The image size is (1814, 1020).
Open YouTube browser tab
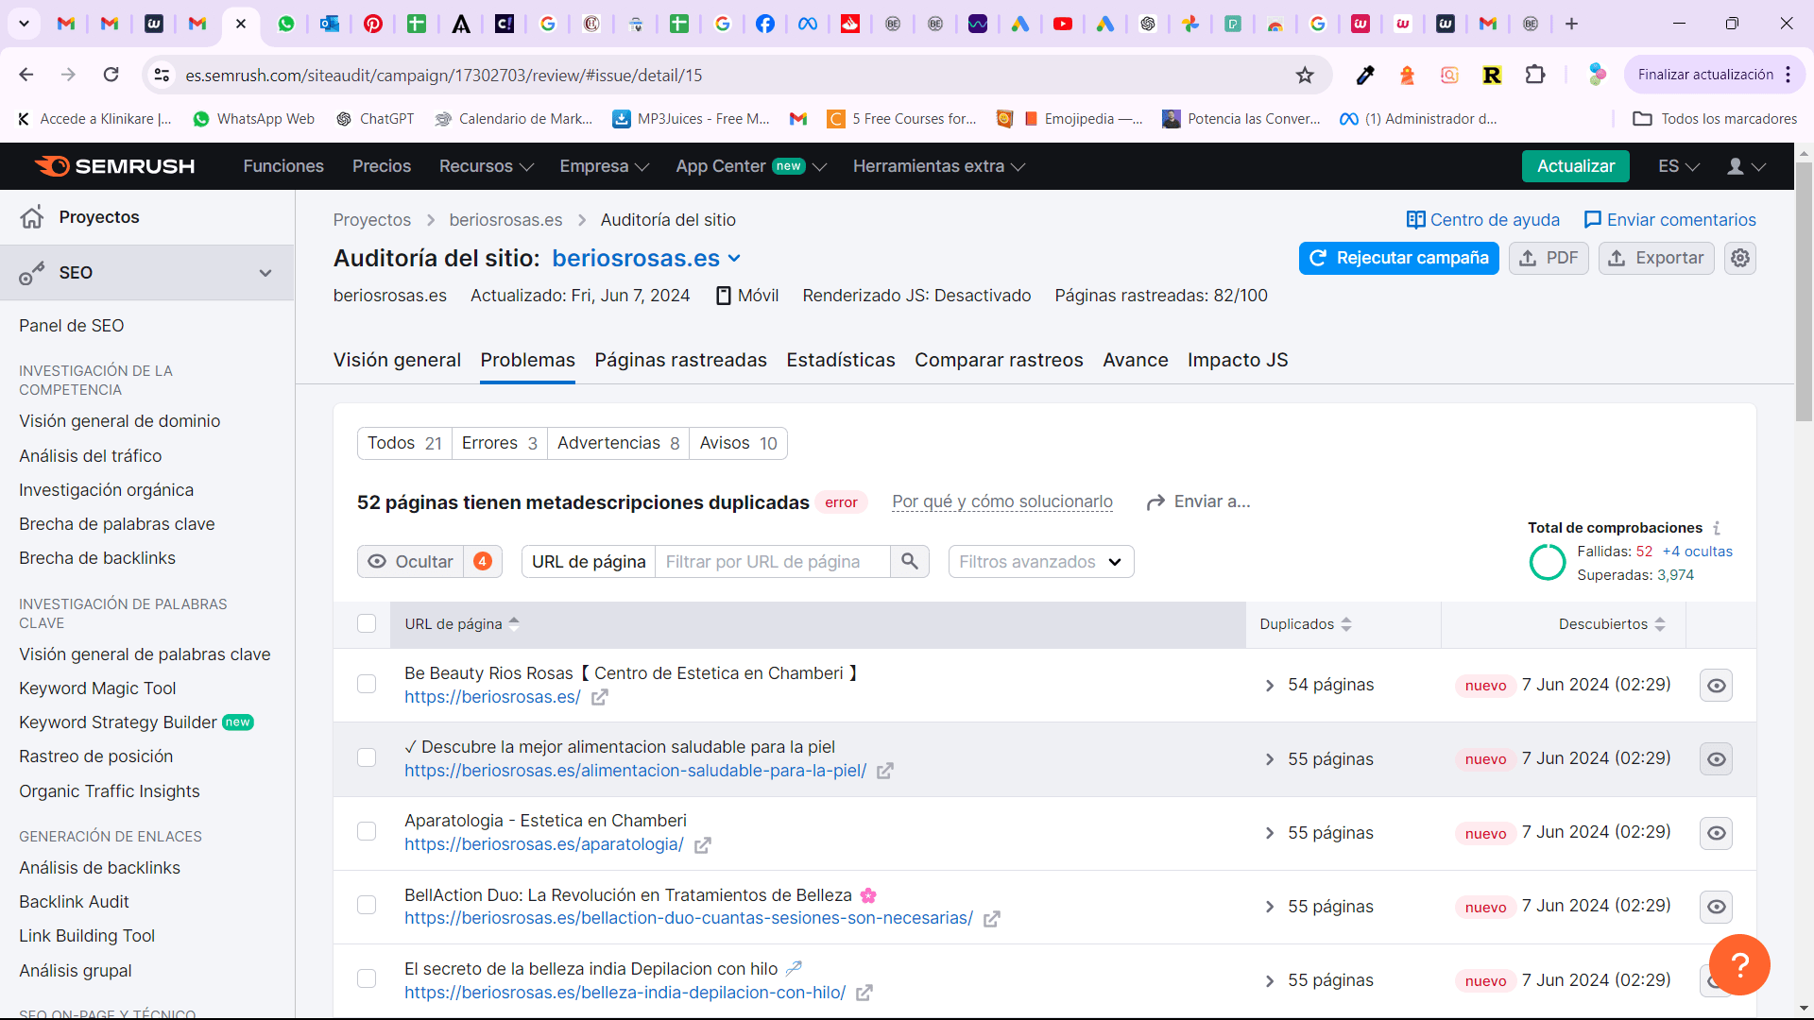[x=1063, y=24]
